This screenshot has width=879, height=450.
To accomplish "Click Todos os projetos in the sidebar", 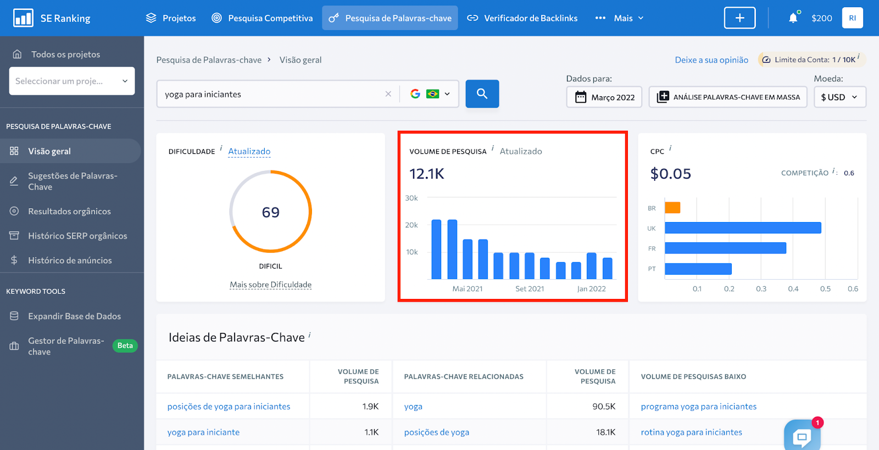I will click(x=65, y=54).
